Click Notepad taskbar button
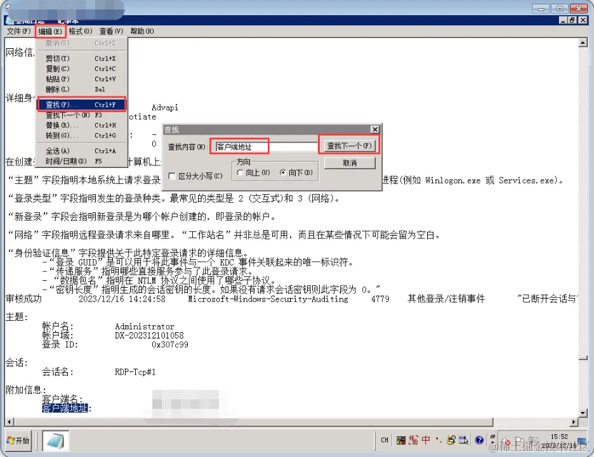594x457 pixels. click(56, 441)
